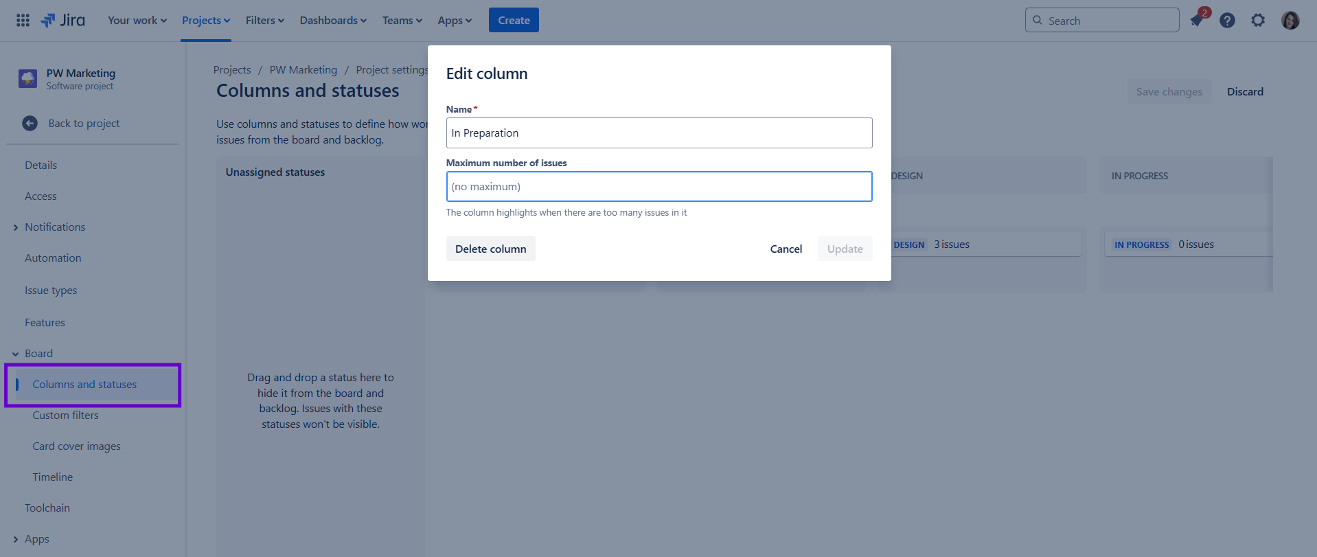Screen dimensions: 1317x557
Task: Expand the Projects dropdown
Action: (205, 20)
